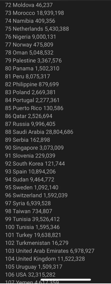The image size is (111, 284).
Task: Select the Switzerland 1,592,039 entry
Action: (36, 196)
